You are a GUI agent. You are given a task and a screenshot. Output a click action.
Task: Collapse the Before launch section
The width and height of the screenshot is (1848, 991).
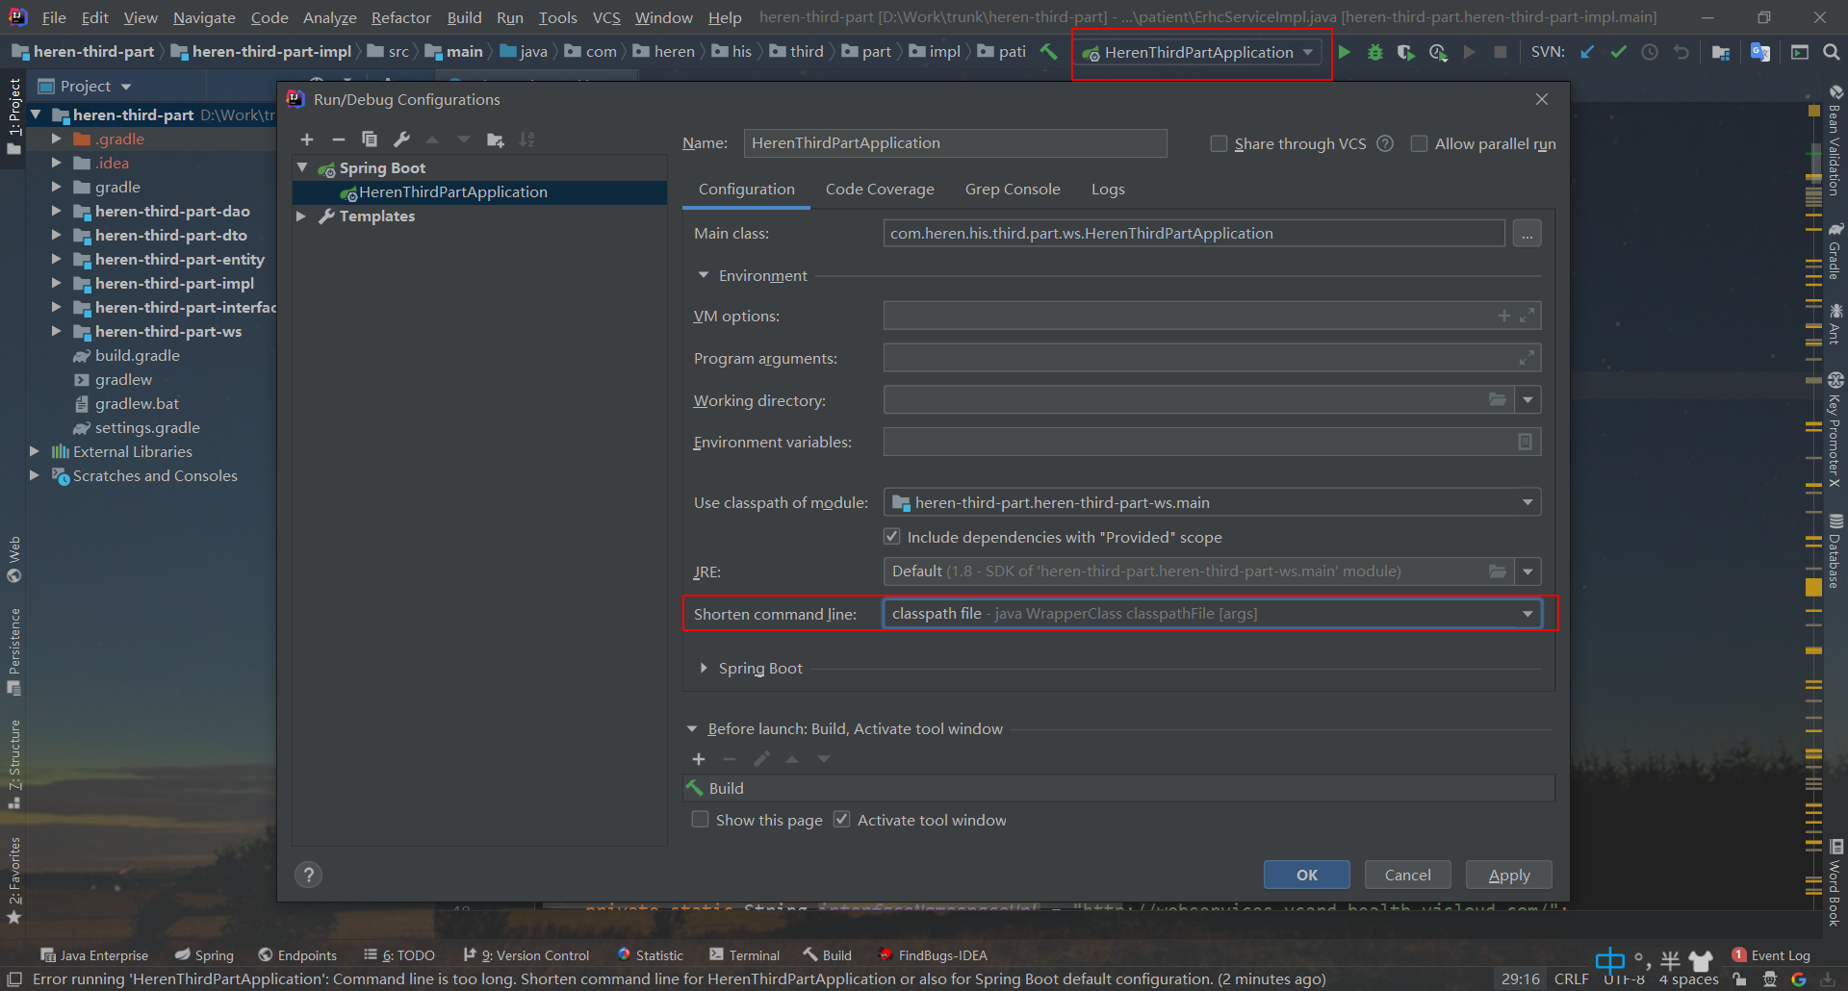tap(692, 728)
